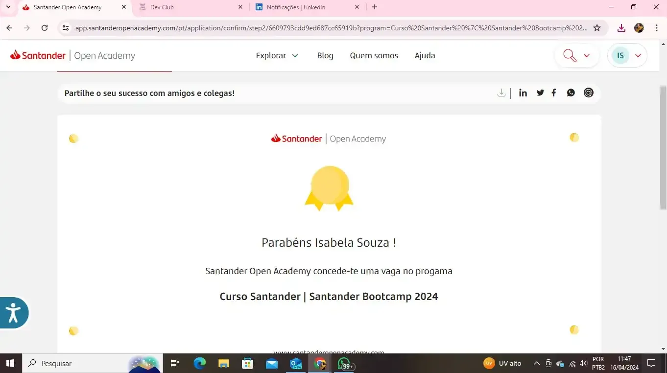View site information icon in address bar

[x=66, y=28]
